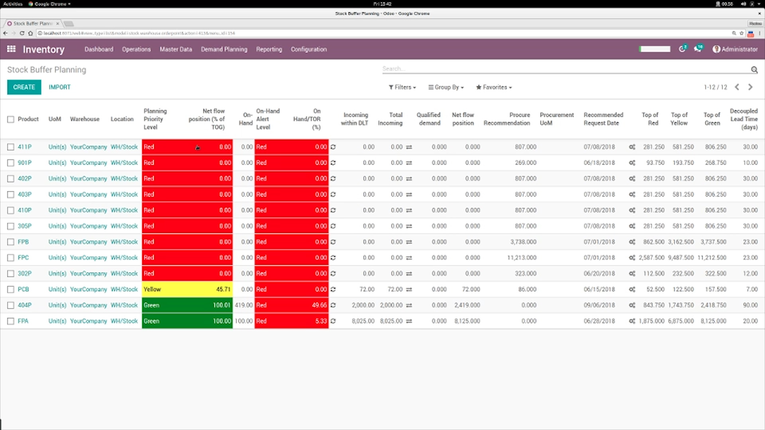Viewport: 765px width, 430px height.
Task: Click the magnifier icon to search
Action: pyautogui.click(x=754, y=69)
